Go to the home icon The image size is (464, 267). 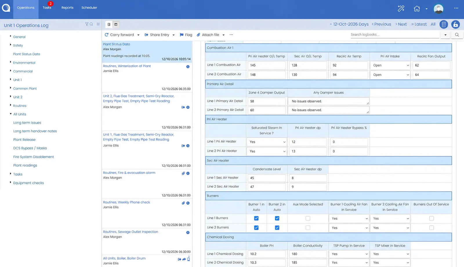pos(417,9)
